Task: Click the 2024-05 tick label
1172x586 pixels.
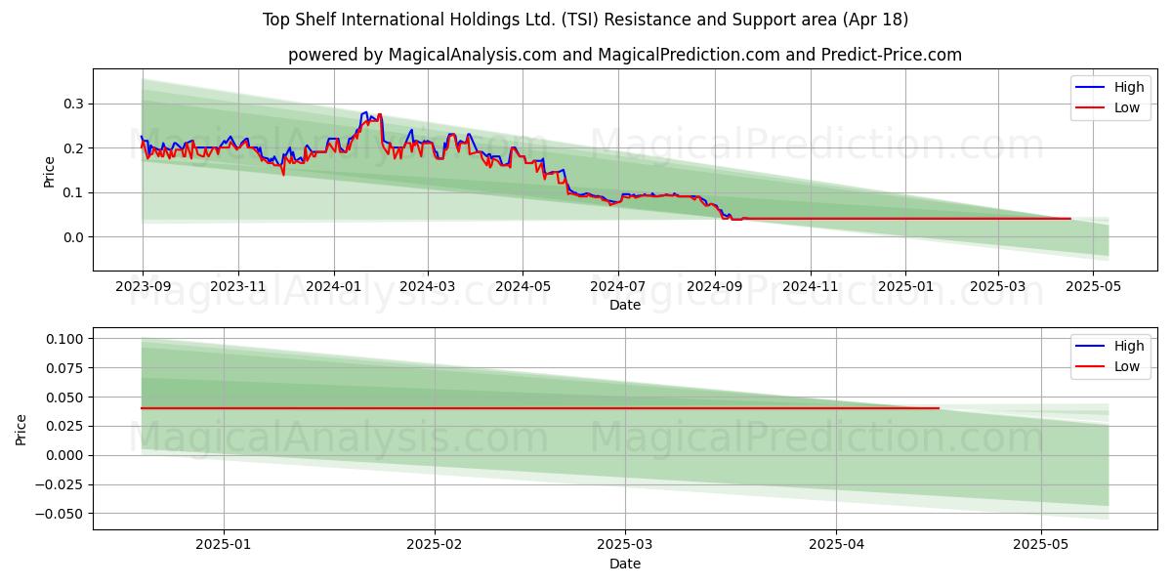Action: (x=523, y=286)
